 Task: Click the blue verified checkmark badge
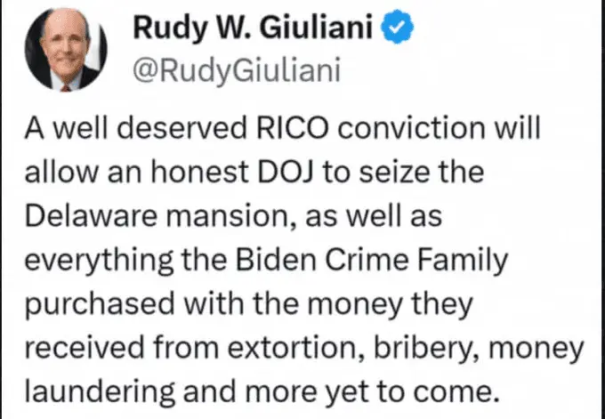[x=397, y=27]
